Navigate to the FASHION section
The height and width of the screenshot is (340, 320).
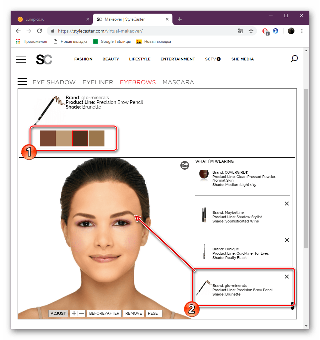(83, 59)
